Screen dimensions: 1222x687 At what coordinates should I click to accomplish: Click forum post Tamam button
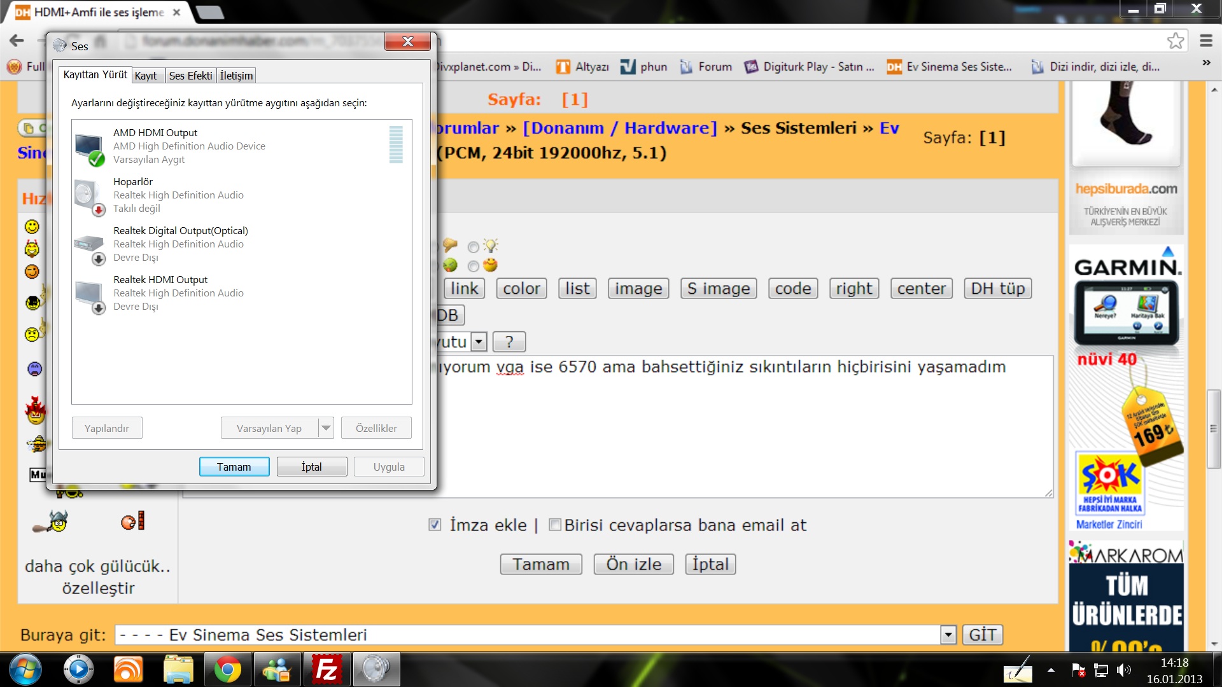(541, 564)
